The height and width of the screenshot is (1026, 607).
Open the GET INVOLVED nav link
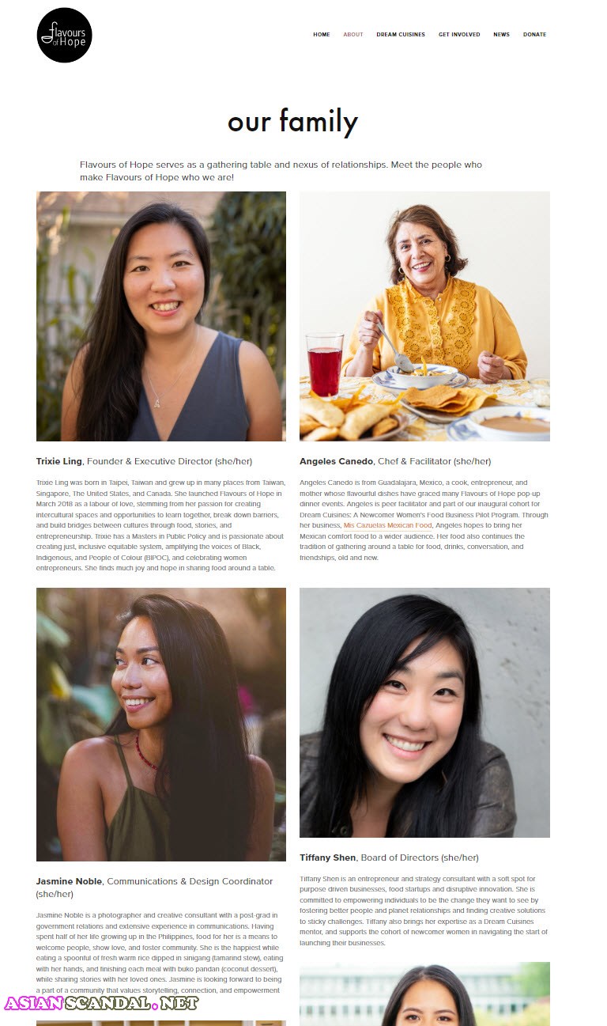pos(459,35)
